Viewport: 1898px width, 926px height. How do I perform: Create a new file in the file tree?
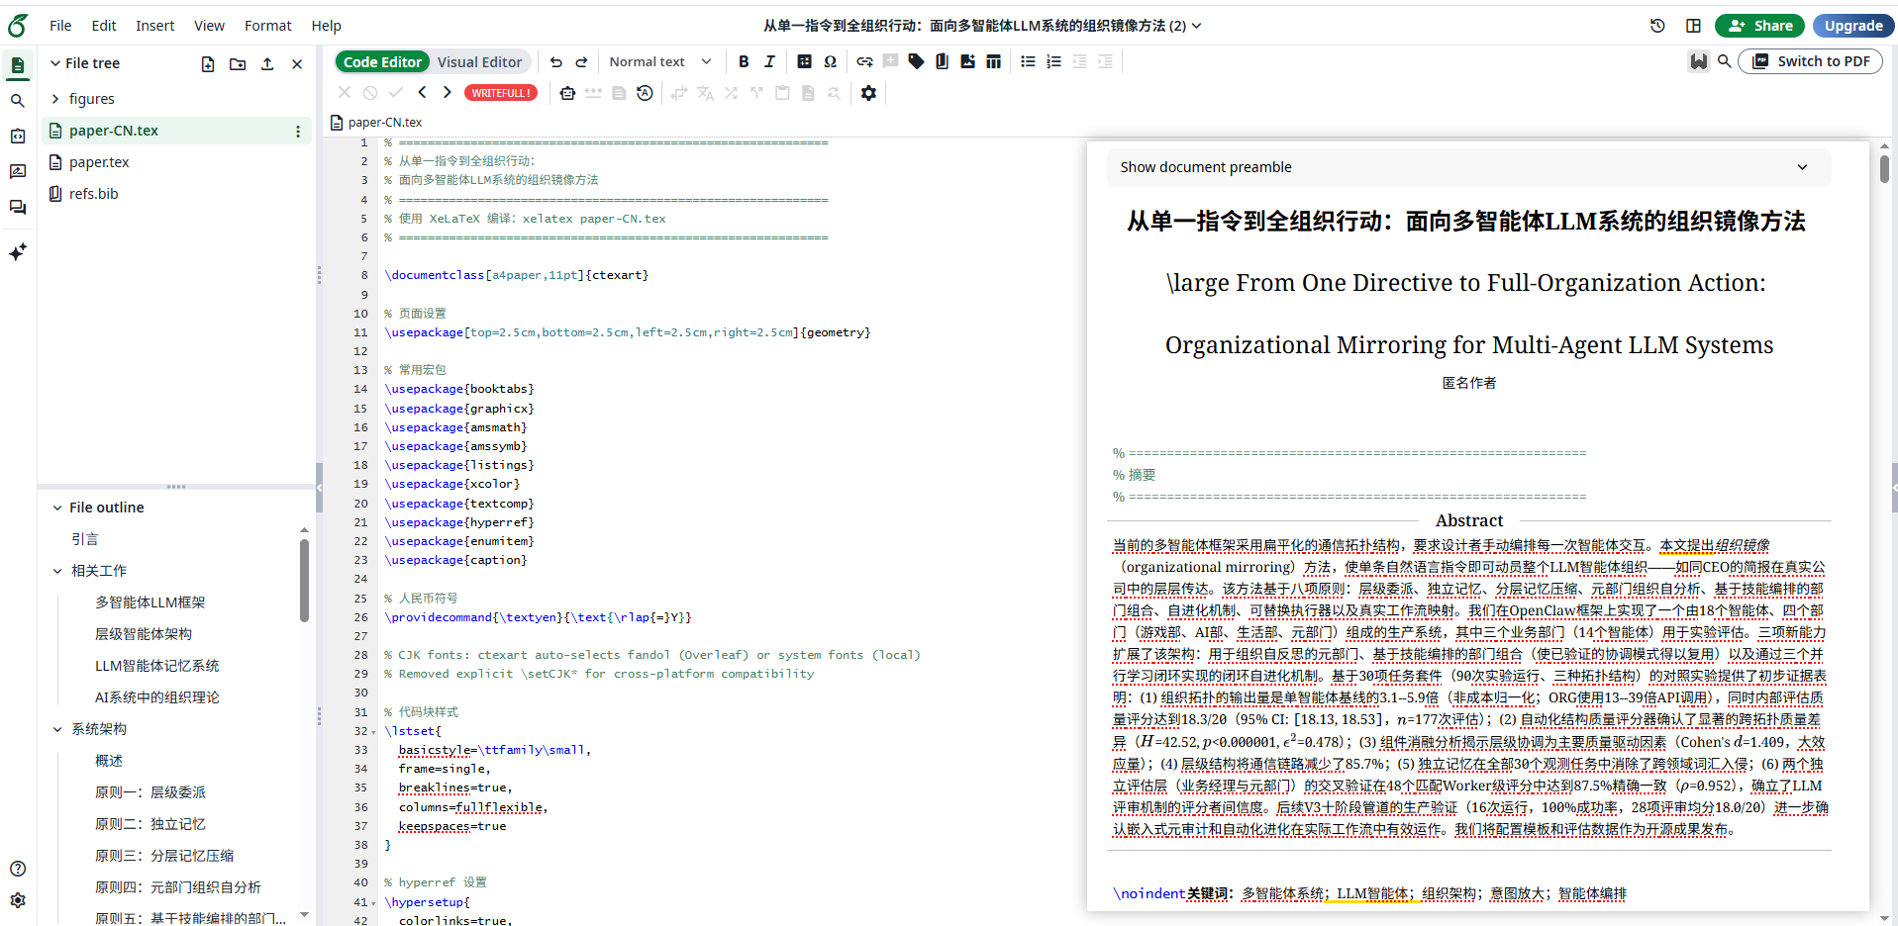point(208,63)
